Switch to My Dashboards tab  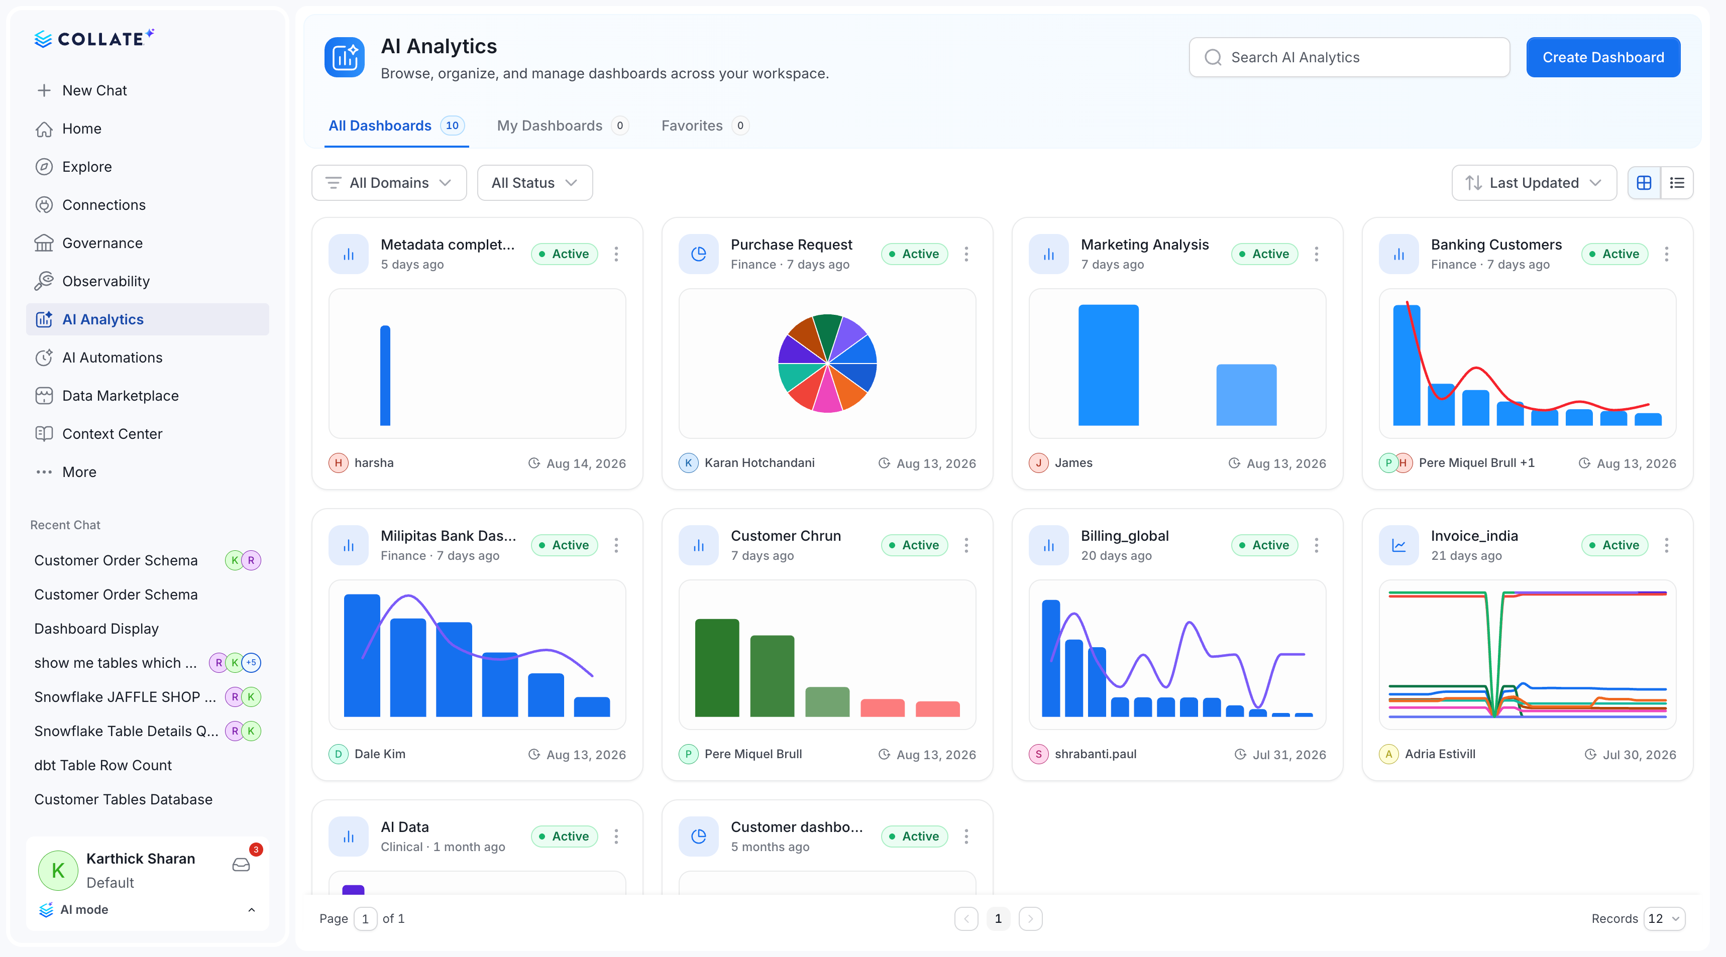(562, 126)
